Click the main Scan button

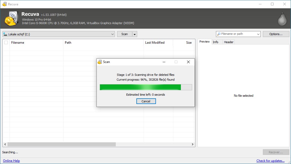click(x=125, y=34)
